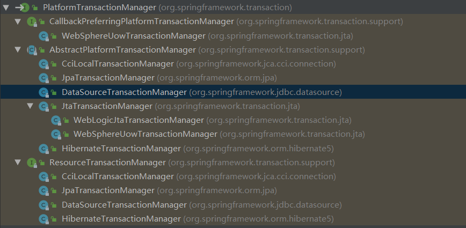
Task: Click the ResourceTransactionManager interface icon
Action: coord(32,163)
